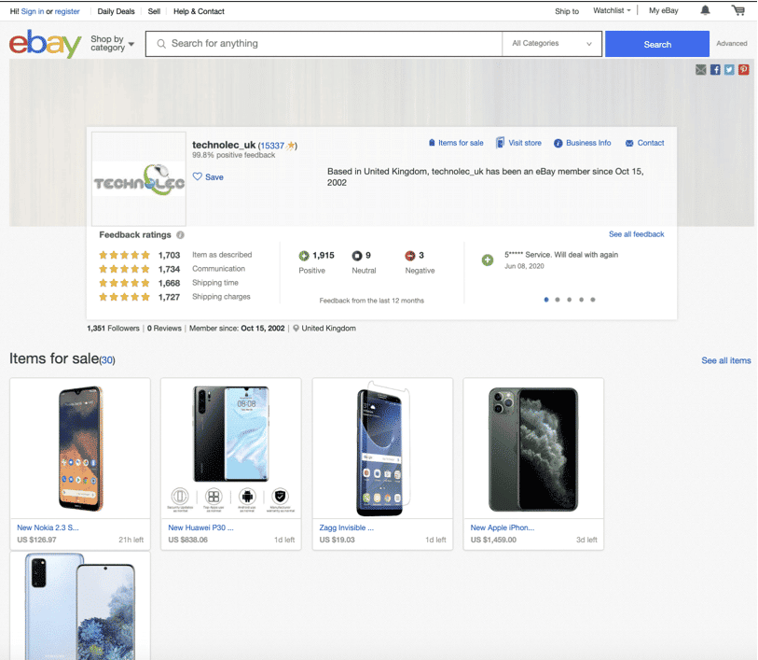
Task: Click the 1,915 Positive count
Action: [x=323, y=256]
